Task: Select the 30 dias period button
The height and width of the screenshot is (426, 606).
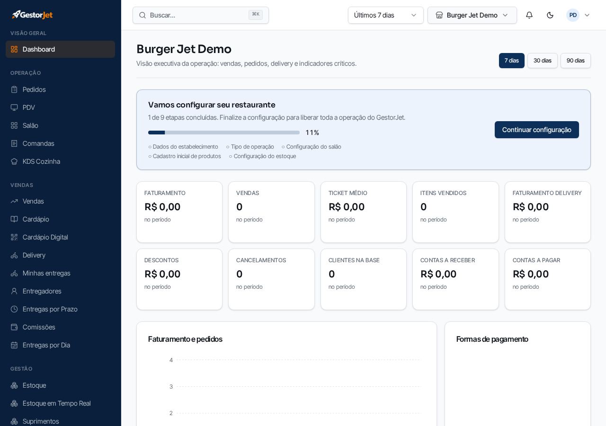Action: click(543, 61)
